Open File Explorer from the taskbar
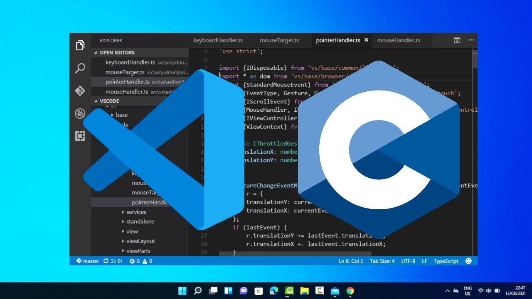532x299 pixels. click(304, 291)
